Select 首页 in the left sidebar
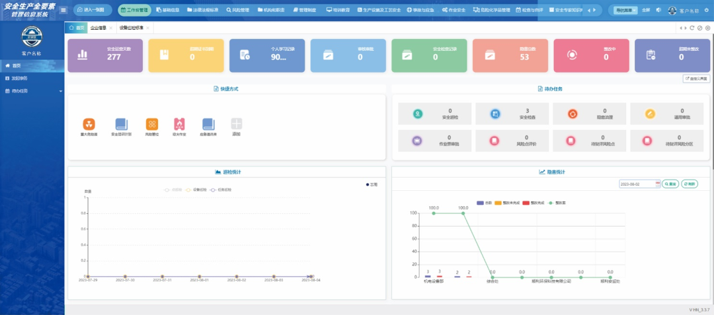This screenshot has height=315, width=714. 32,66
